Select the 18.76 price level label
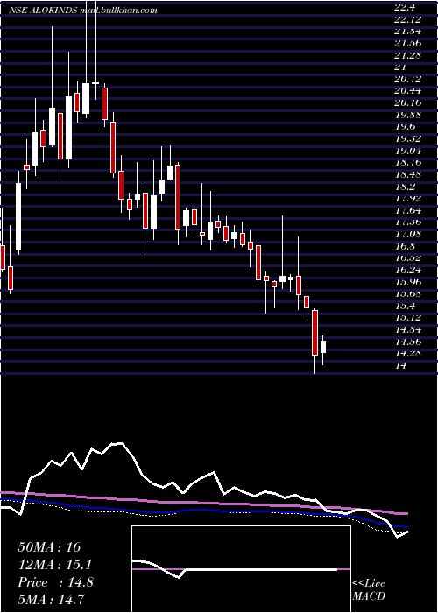Viewport: 438px width, 613px height. coord(407,162)
